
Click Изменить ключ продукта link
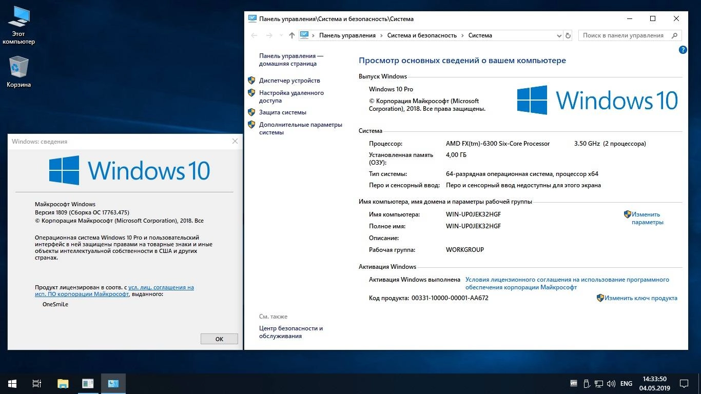640,298
